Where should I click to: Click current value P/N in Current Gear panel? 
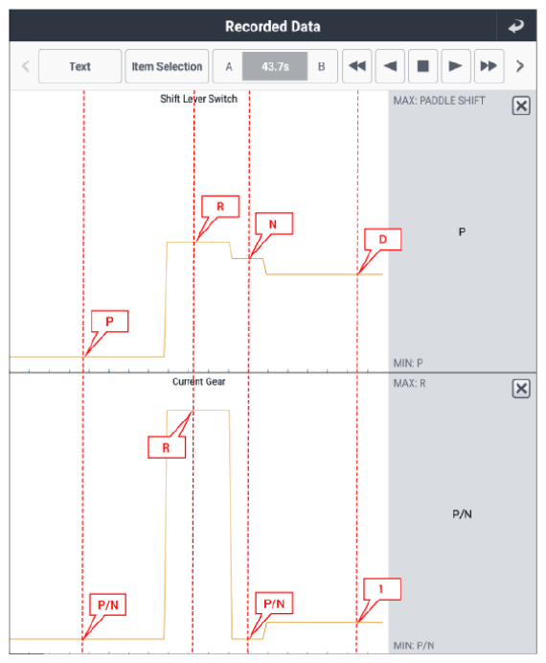point(462,514)
